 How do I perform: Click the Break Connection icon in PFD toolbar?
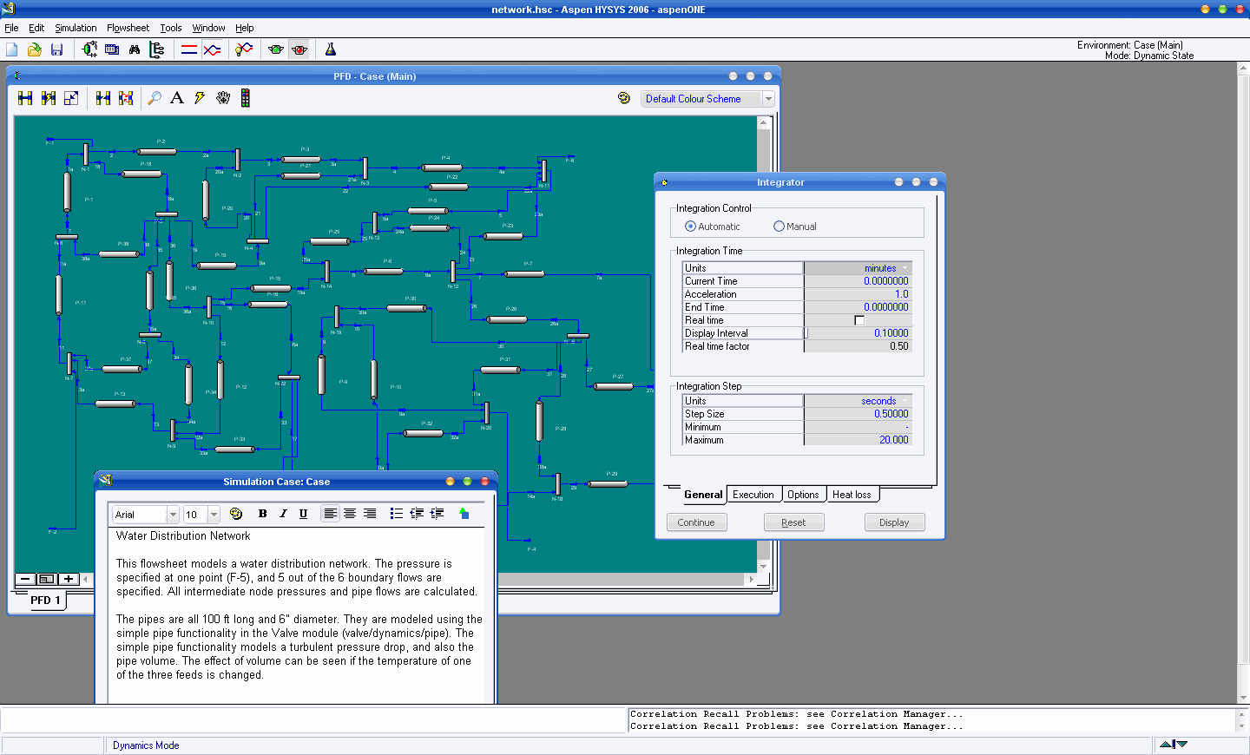(103, 98)
